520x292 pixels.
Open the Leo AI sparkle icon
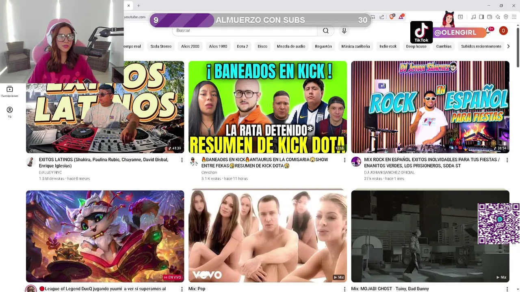[498, 17]
